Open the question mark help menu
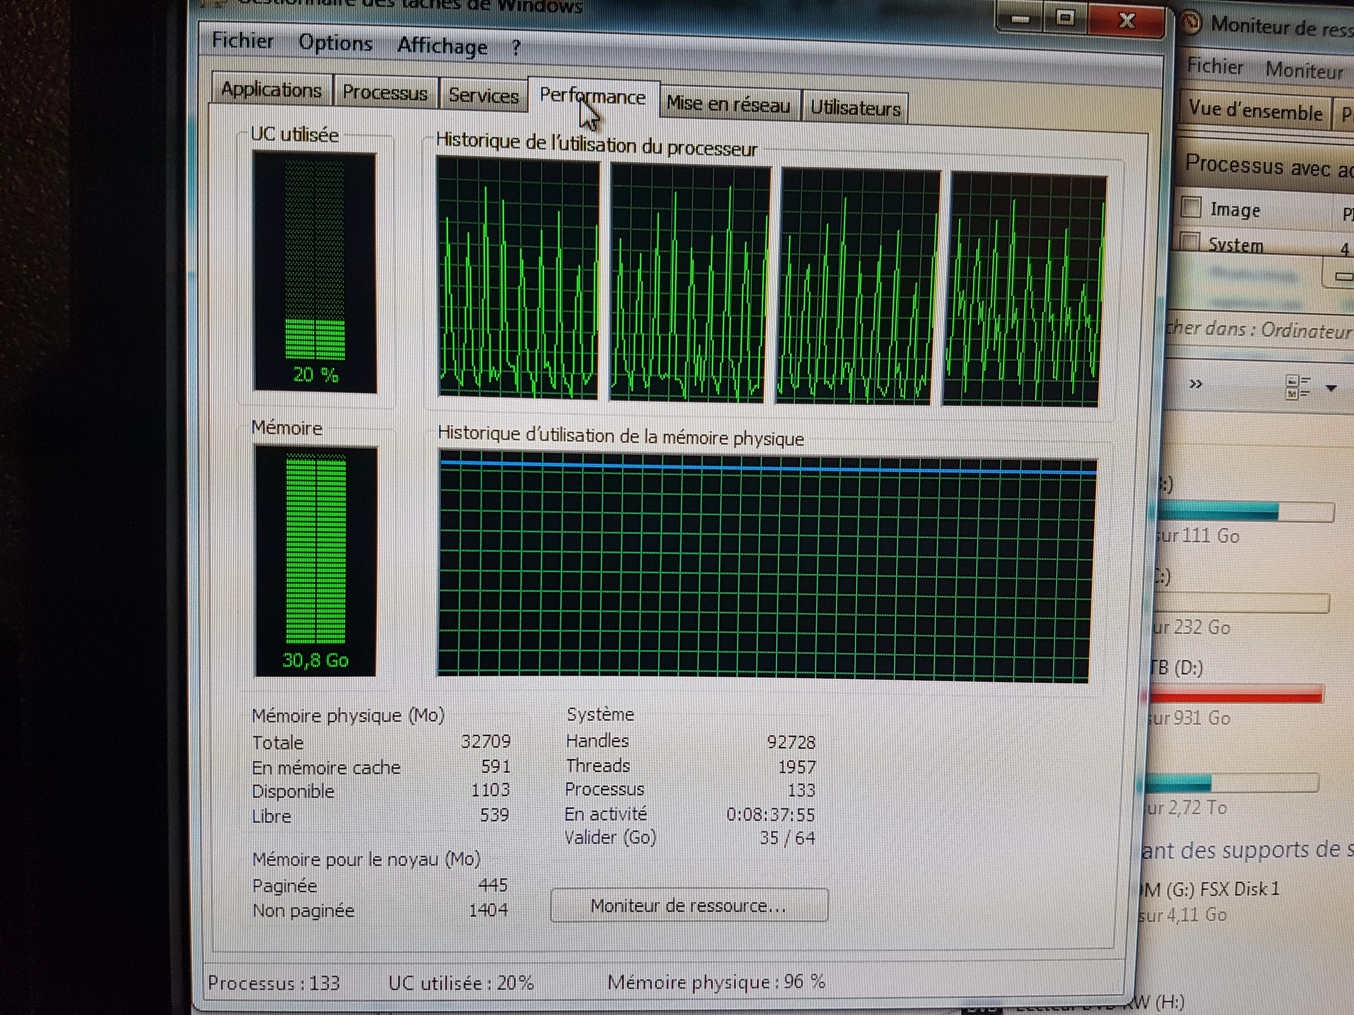 (515, 47)
